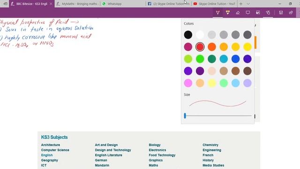
Task: Switch to YouTube Skype Online Tuition tab
Action: tap(214, 4)
